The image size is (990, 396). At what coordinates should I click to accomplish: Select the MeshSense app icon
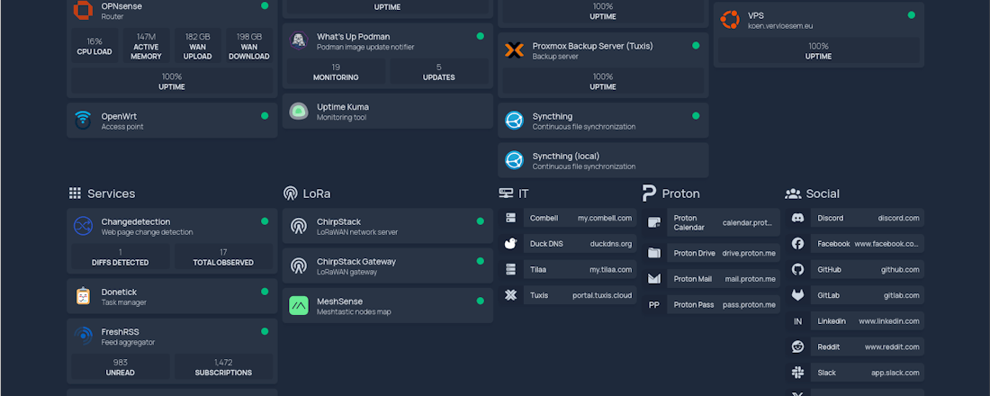point(300,306)
